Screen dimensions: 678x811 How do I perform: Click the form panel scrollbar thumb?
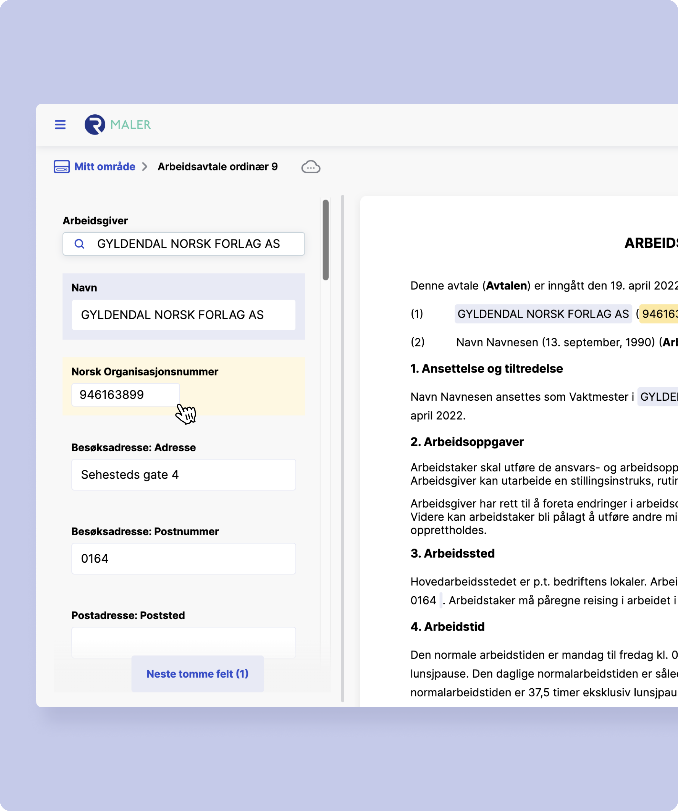325,240
